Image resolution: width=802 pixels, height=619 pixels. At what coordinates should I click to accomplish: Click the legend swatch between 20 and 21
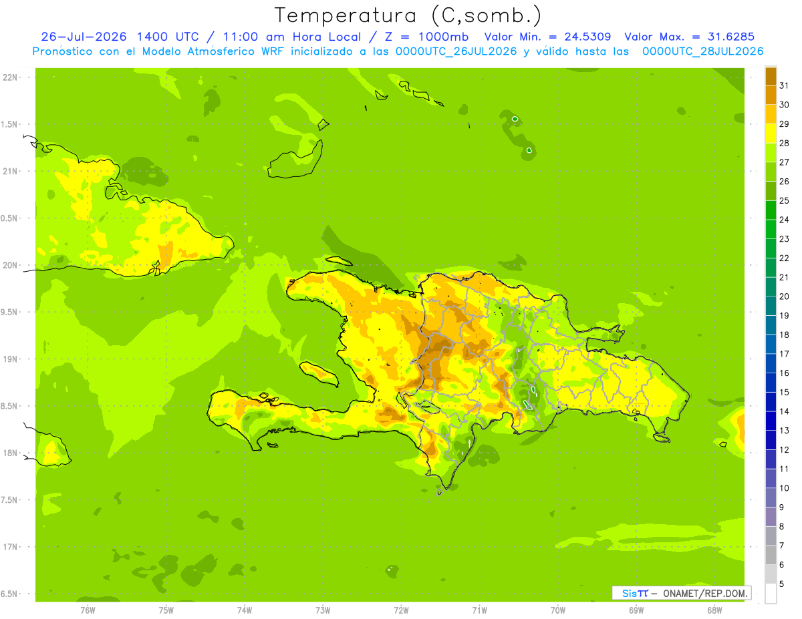click(771, 286)
